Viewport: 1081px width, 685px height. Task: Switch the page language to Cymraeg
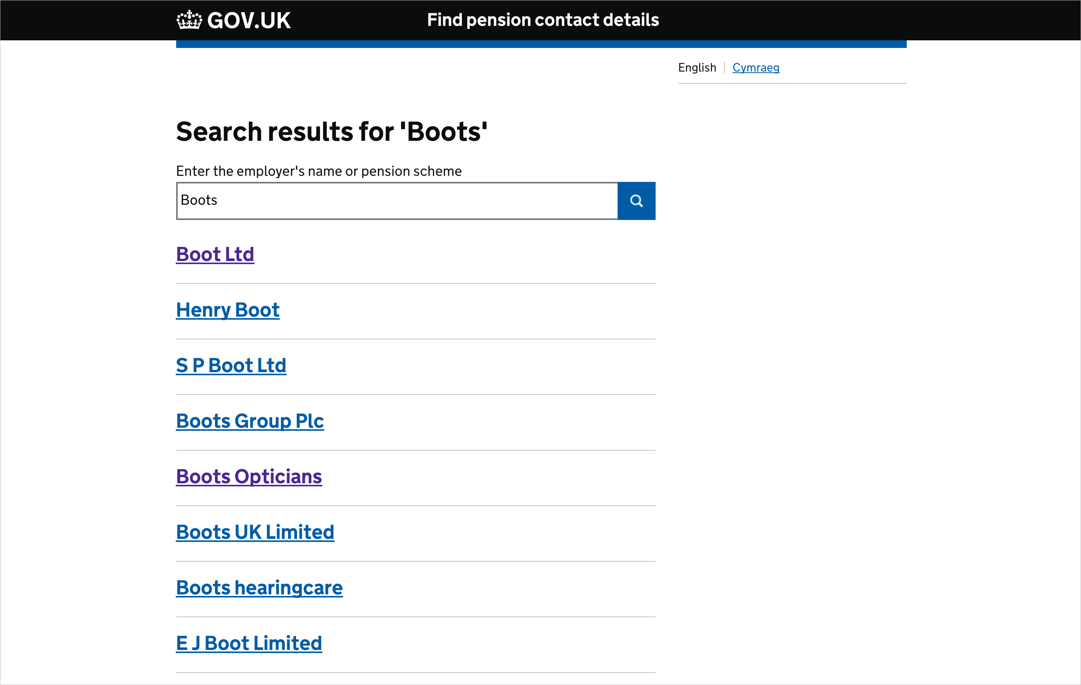pyautogui.click(x=756, y=68)
